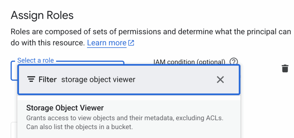The width and height of the screenshot is (294, 138).
Task: Click the Filter label in search box
Action: [48, 80]
